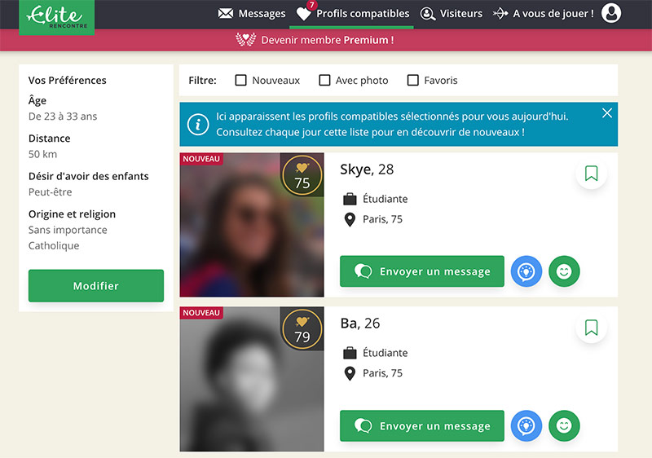Close the blue info banner
The height and width of the screenshot is (458, 652).
coord(607,113)
